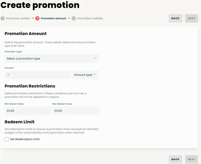Click arrow after Promotion amount step
Viewport: 201px width, 164px height.
(69, 18)
